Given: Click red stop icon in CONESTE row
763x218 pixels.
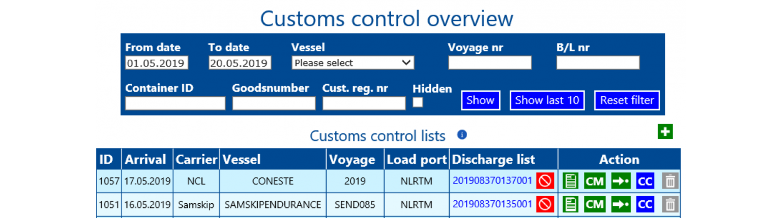Looking at the screenshot, I should coord(545,180).
